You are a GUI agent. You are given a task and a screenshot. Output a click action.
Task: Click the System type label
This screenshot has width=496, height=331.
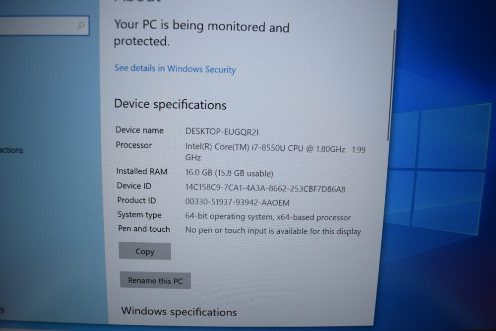(x=139, y=214)
